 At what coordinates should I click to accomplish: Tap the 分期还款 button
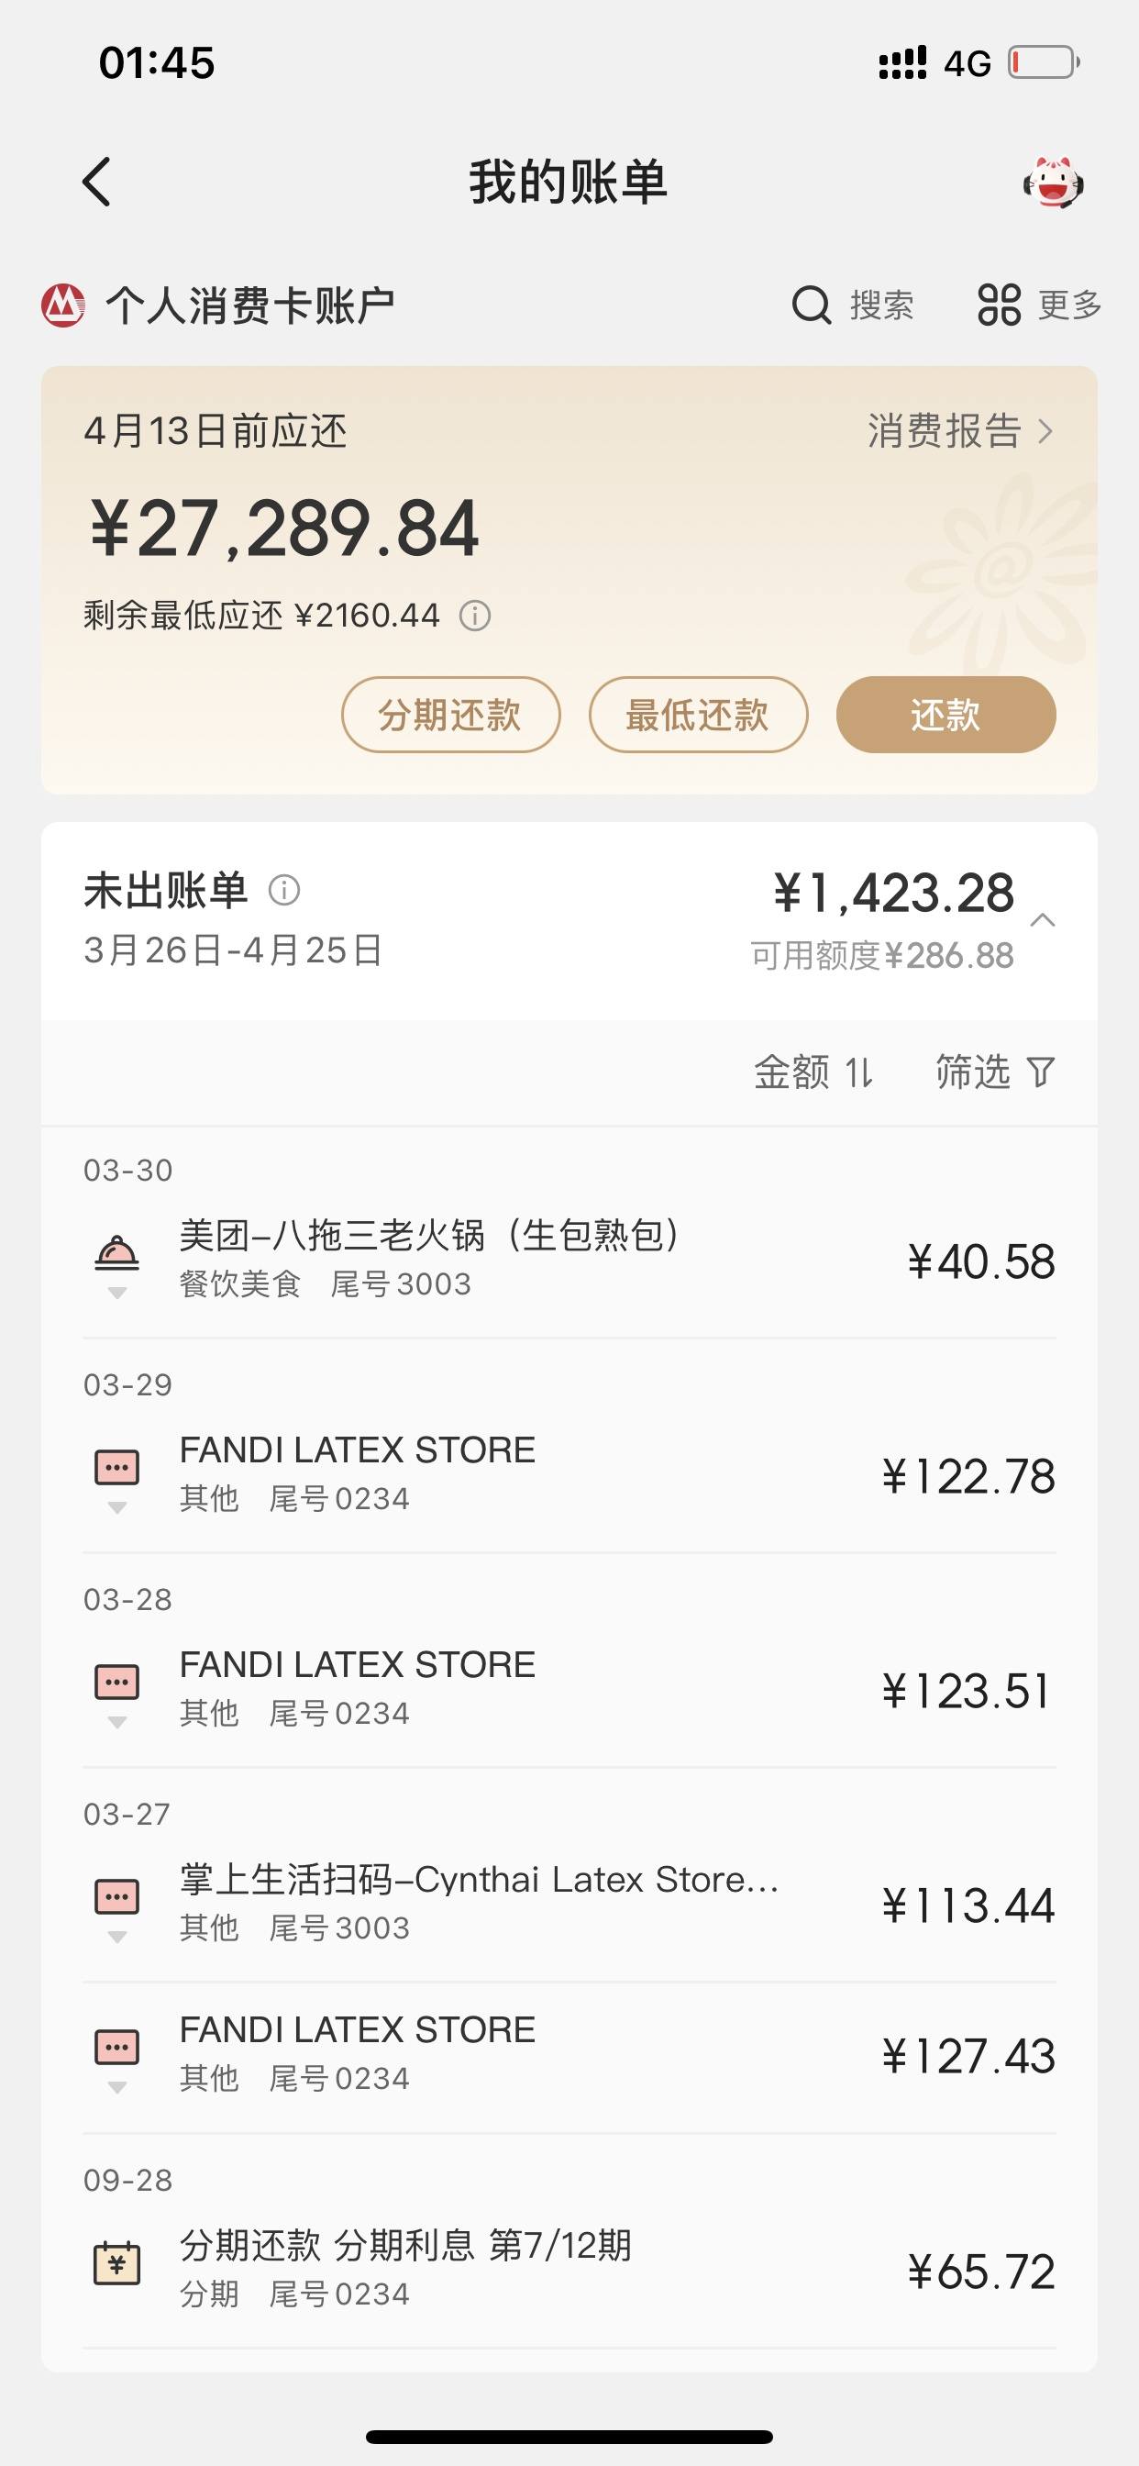point(451,715)
